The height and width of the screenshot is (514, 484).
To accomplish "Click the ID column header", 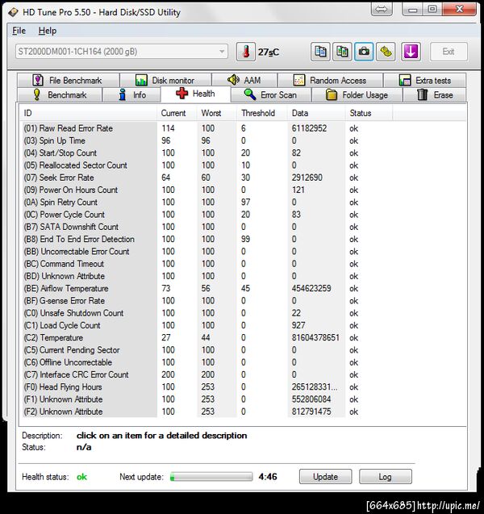I will point(88,113).
